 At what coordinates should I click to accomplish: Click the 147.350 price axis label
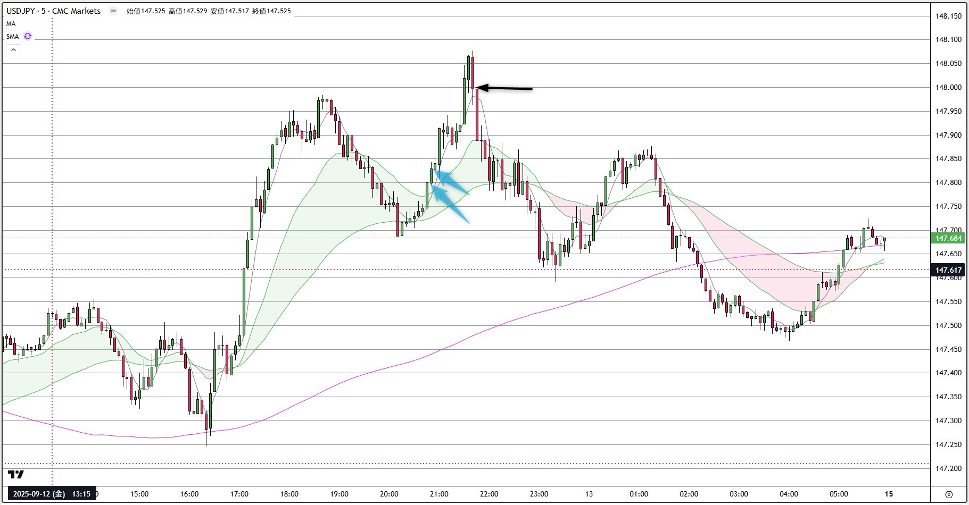click(949, 397)
